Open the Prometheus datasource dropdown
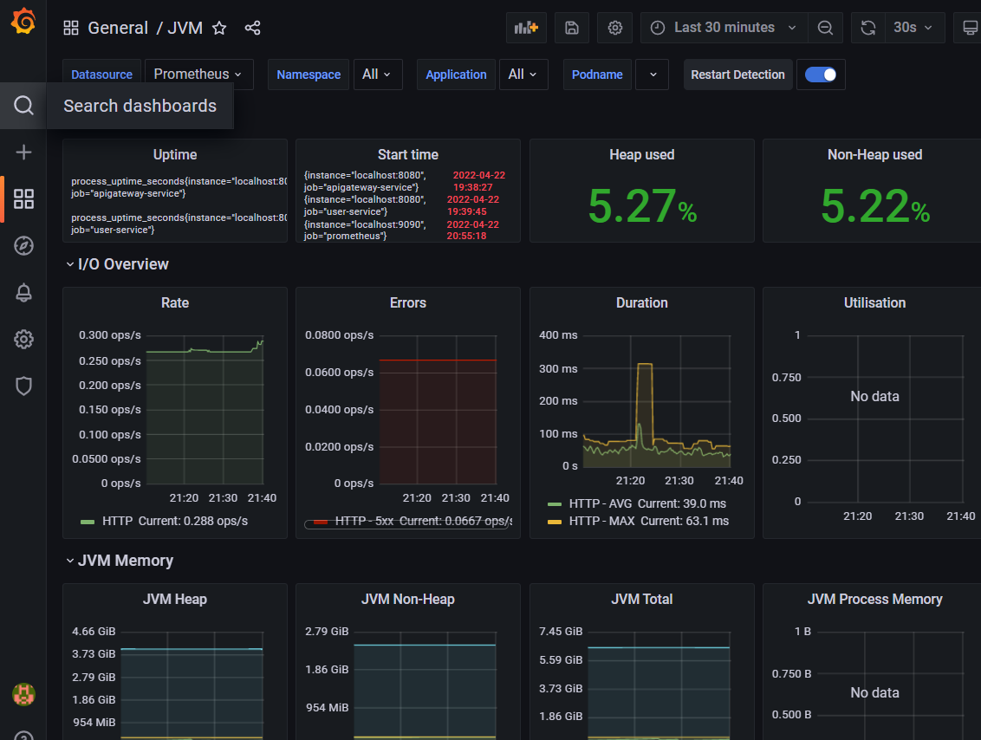981x740 pixels. [x=199, y=75]
